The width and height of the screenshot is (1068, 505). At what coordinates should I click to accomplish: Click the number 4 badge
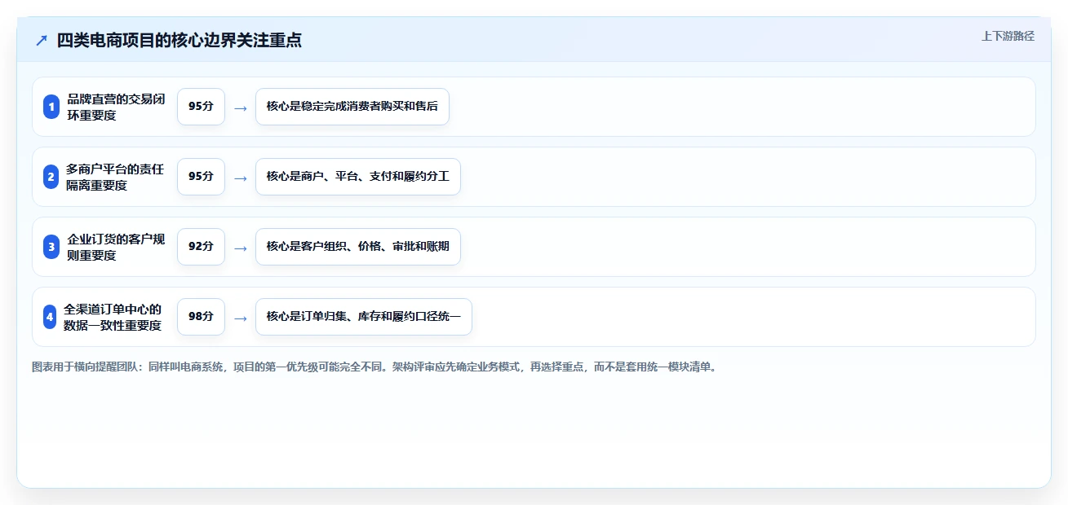[51, 317]
